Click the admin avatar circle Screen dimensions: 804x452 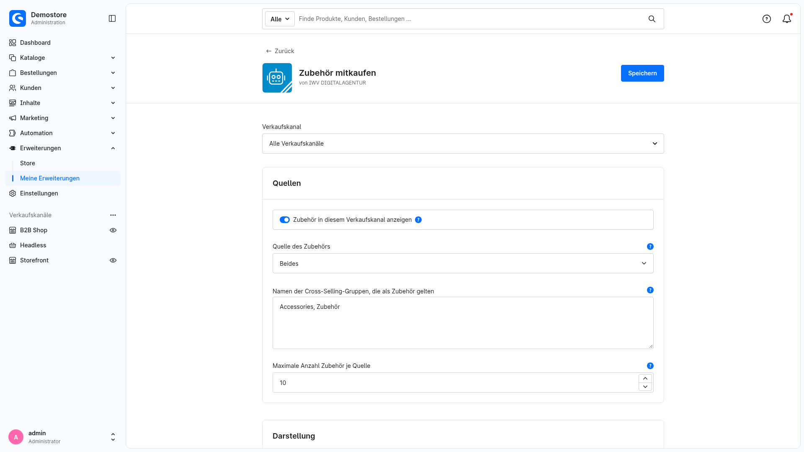coord(16,437)
